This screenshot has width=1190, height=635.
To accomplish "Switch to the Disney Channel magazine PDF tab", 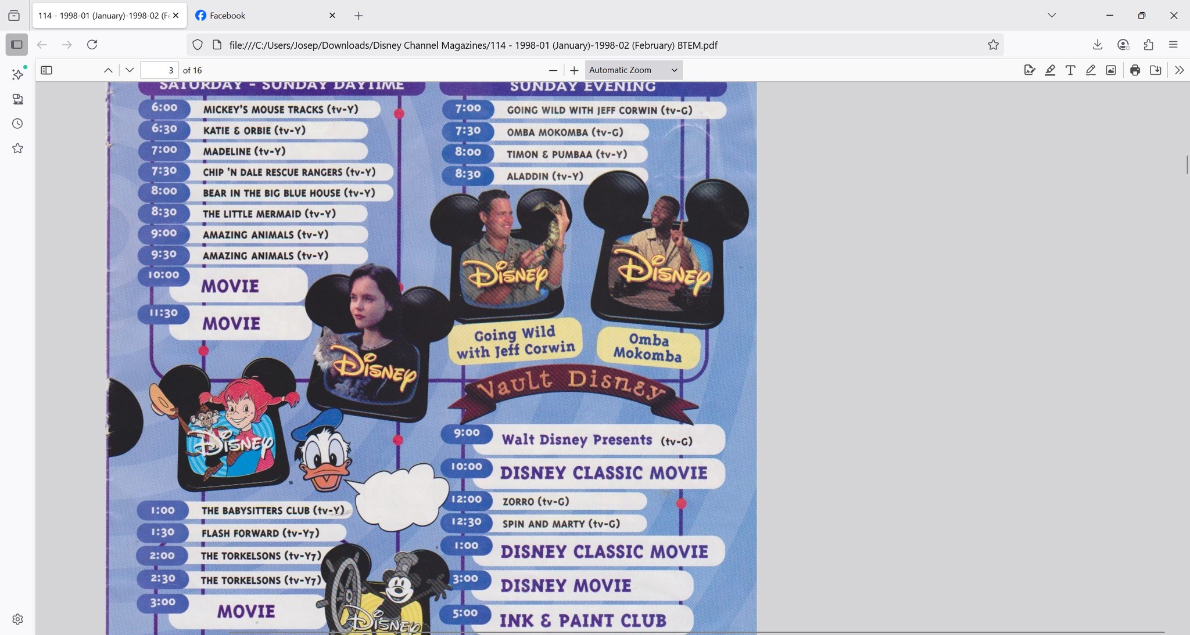I will pos(103,16).
